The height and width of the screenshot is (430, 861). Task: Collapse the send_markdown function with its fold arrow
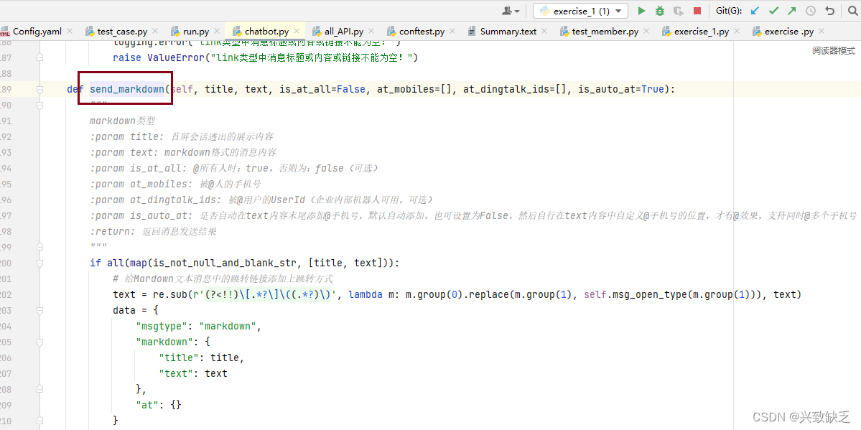(42, 89)
